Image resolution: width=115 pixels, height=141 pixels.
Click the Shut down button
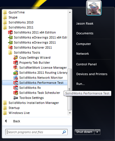[84, 132]
